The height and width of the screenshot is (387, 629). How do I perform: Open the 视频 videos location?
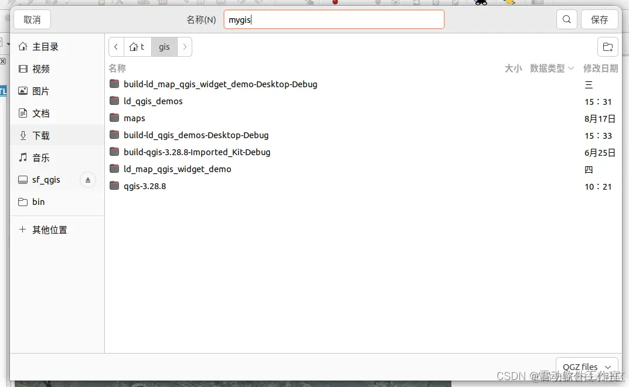click(x=57, y=69)
